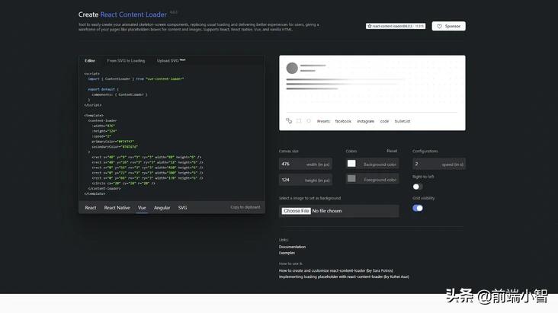The height and width of the screenshot is (313, 558).
Task: Click the Sponsor button
Action: 448,27
